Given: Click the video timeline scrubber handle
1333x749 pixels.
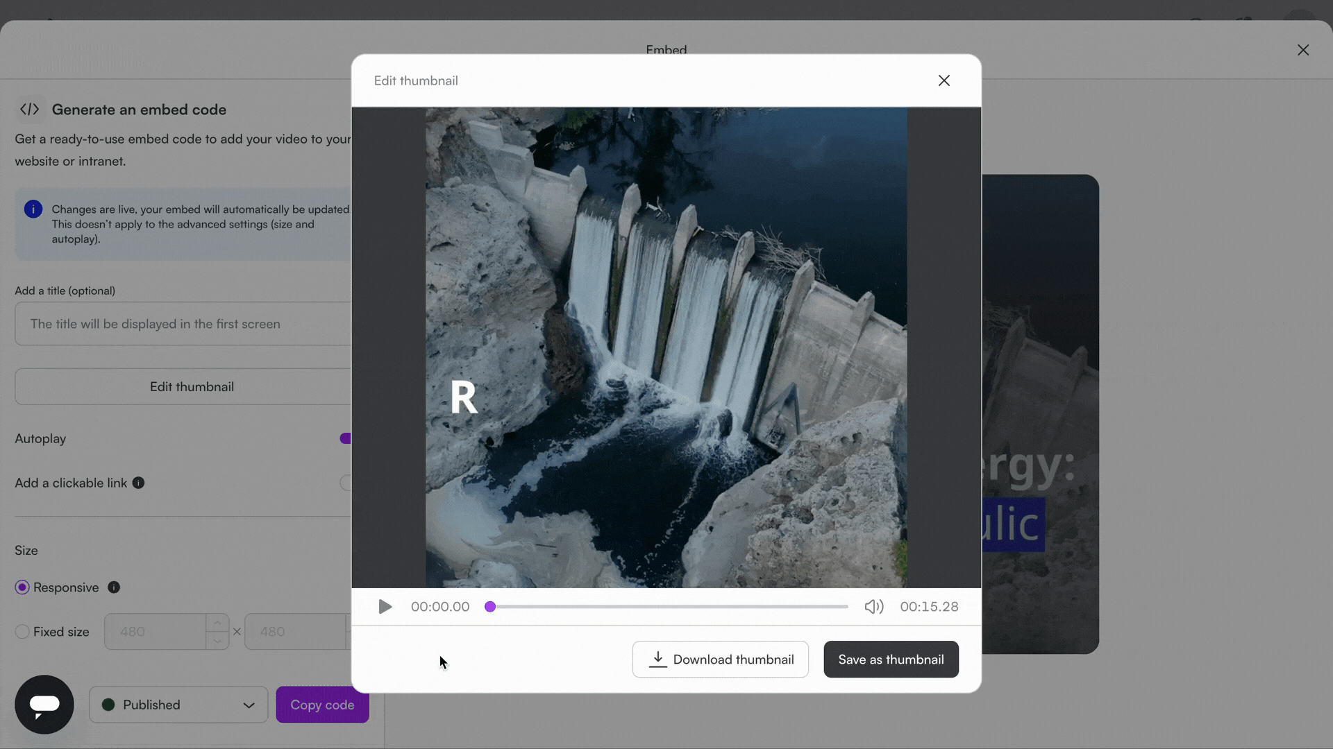Looking at the screenshot, I should pyautogui.click(x=490, y=607).
